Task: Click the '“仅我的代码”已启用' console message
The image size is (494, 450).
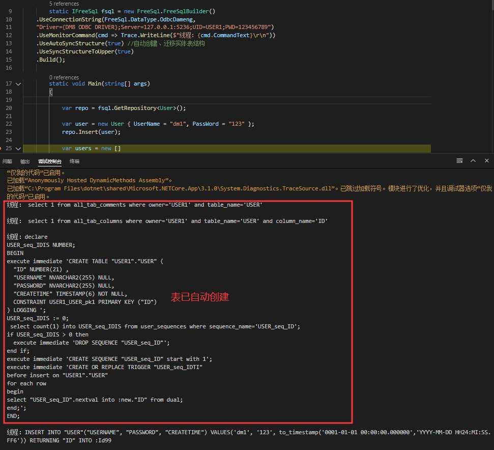Action: (36, 173)
